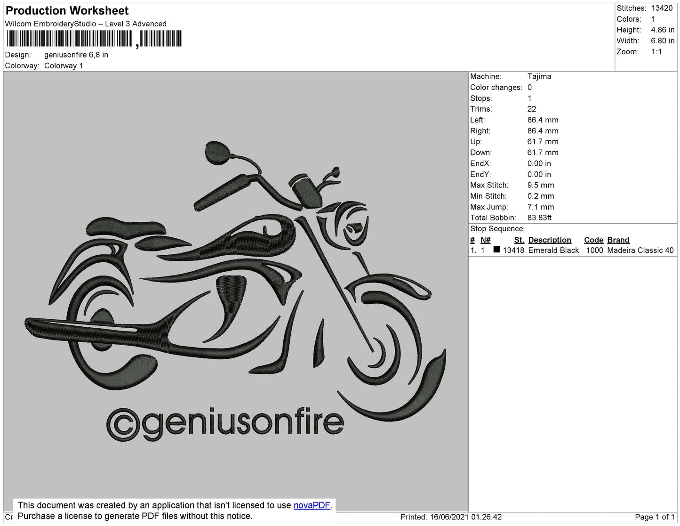Screen dimensions: 680x526
Task: Select the Color changes value 0
Action: click(530, 87)
